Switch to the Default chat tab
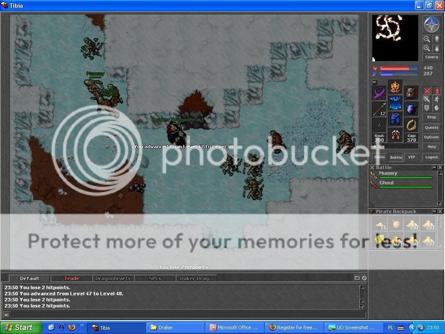The height and width of the screenshot is (334, 445). click(x=30, y=278)
